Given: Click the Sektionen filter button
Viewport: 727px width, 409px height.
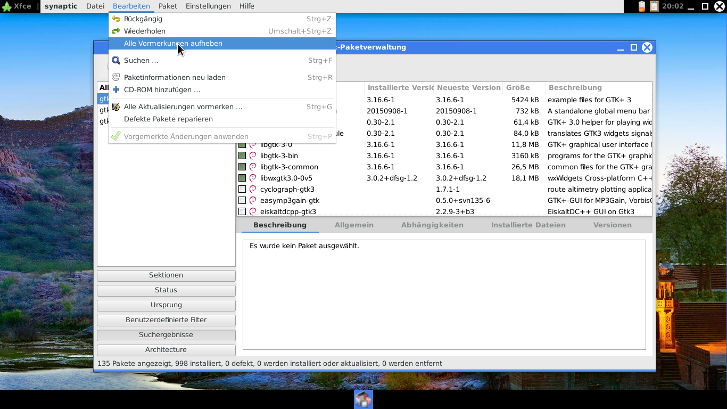Looking at the screenshot, I should pyautogui.click(x=166, y=275).
